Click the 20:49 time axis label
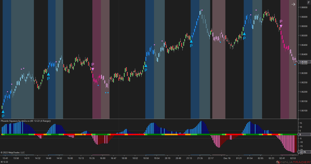Screen dimensions: 311x164 (x=178, y=158)
